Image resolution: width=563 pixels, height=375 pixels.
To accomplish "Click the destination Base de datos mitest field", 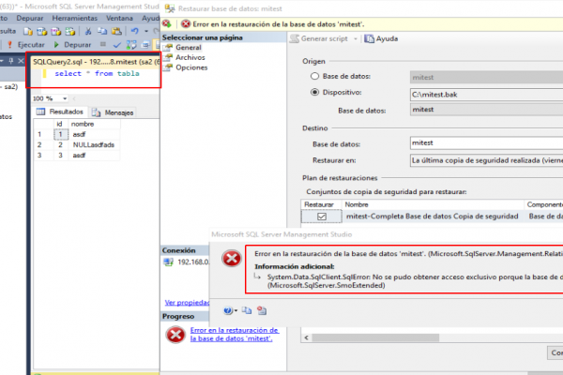I will point(486,142).
